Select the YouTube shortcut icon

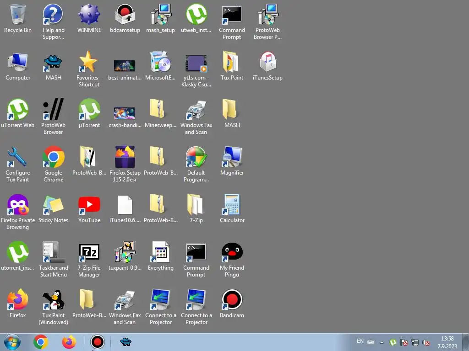89,205
